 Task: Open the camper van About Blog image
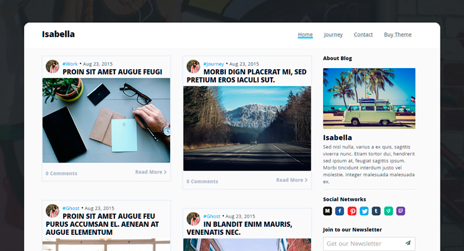369,98
